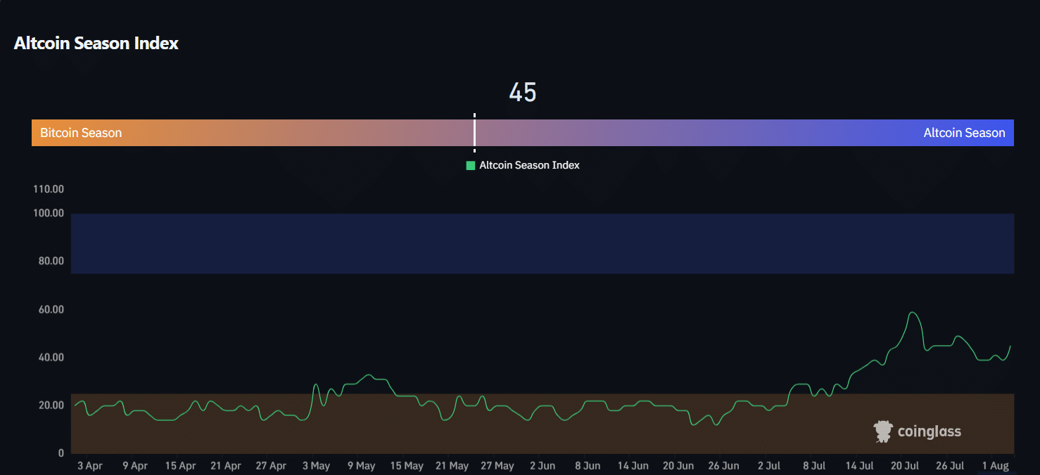The width and height of the screenshot is (1040, 475).
Task: Click the blue shaded altcoin zone band
Action: coord(542,243)
